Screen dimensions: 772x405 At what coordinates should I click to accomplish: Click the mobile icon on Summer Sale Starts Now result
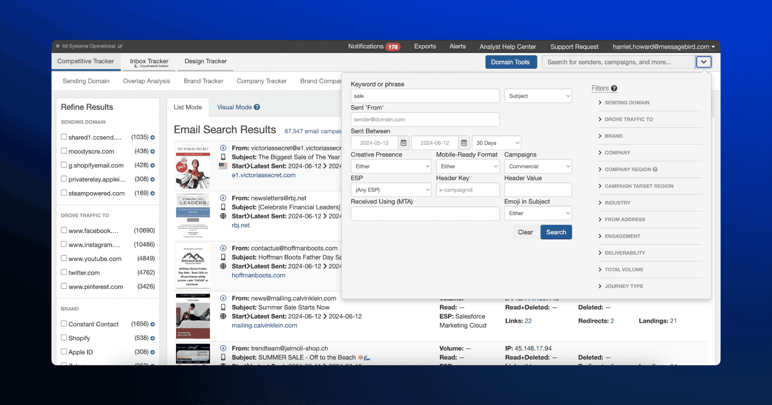[x=223, y=308]
